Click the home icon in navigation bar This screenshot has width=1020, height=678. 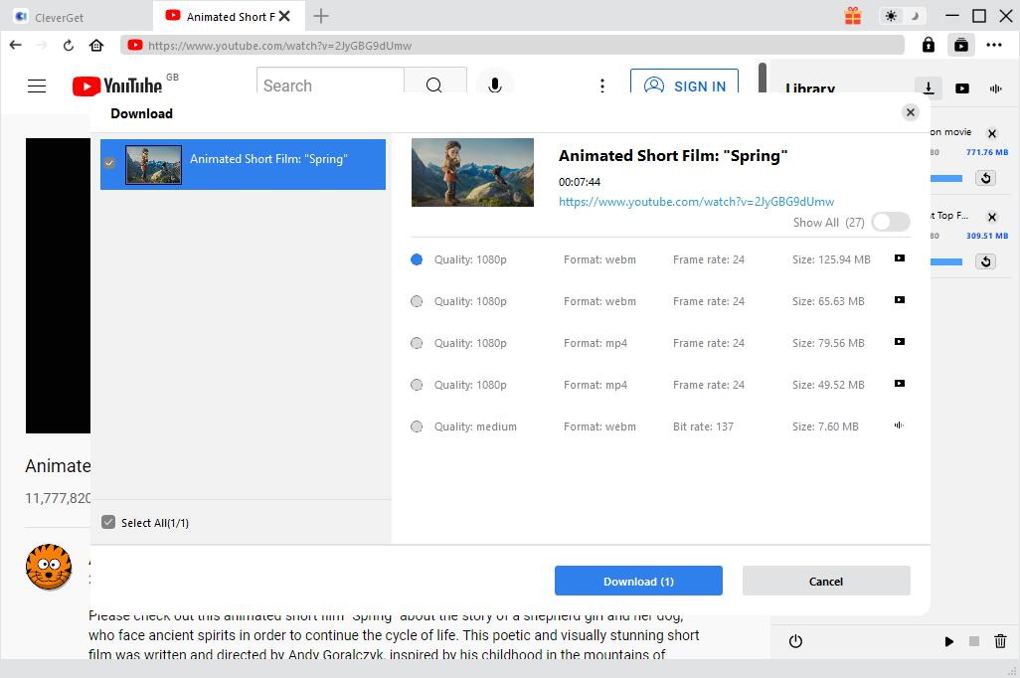(96, 45)
